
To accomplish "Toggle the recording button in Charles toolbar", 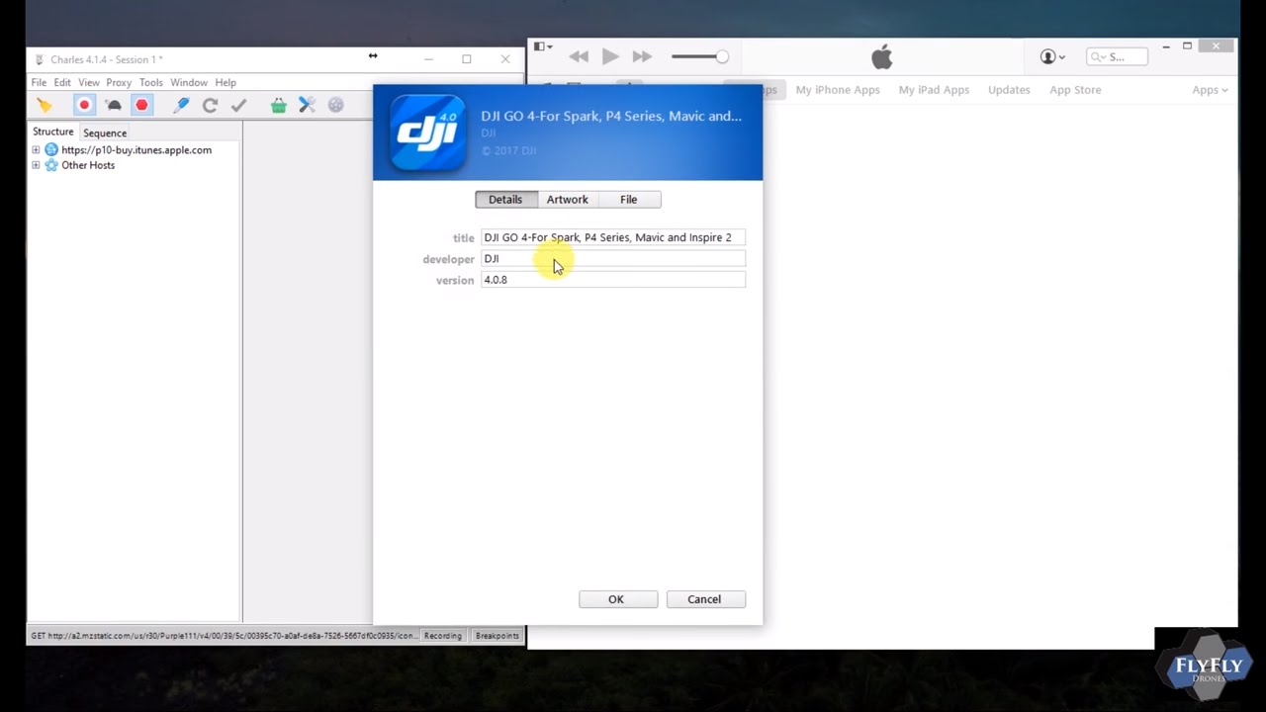I will (84, 105).
